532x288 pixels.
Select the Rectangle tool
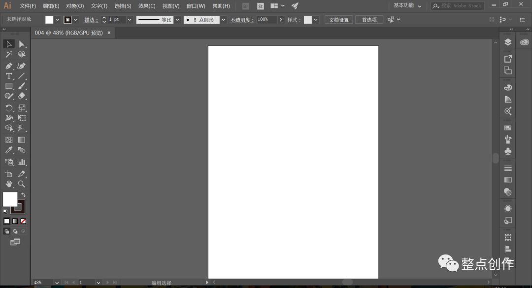point(9,86)
